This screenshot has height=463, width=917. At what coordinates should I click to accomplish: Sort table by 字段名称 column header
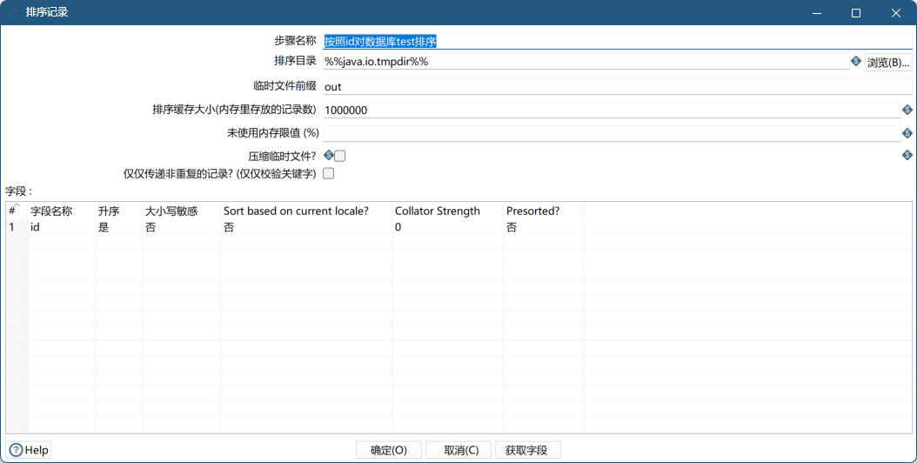pos(61,211)
